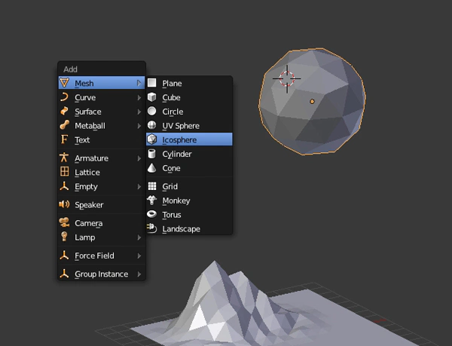Click the 3D cursor crosshair on the icosphere
Viewport: 452px width, 346px height.
287,78
